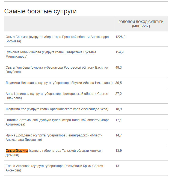Select the Гульсина Минниханова row text
This screenshot has height=178, width=169.
51,54
